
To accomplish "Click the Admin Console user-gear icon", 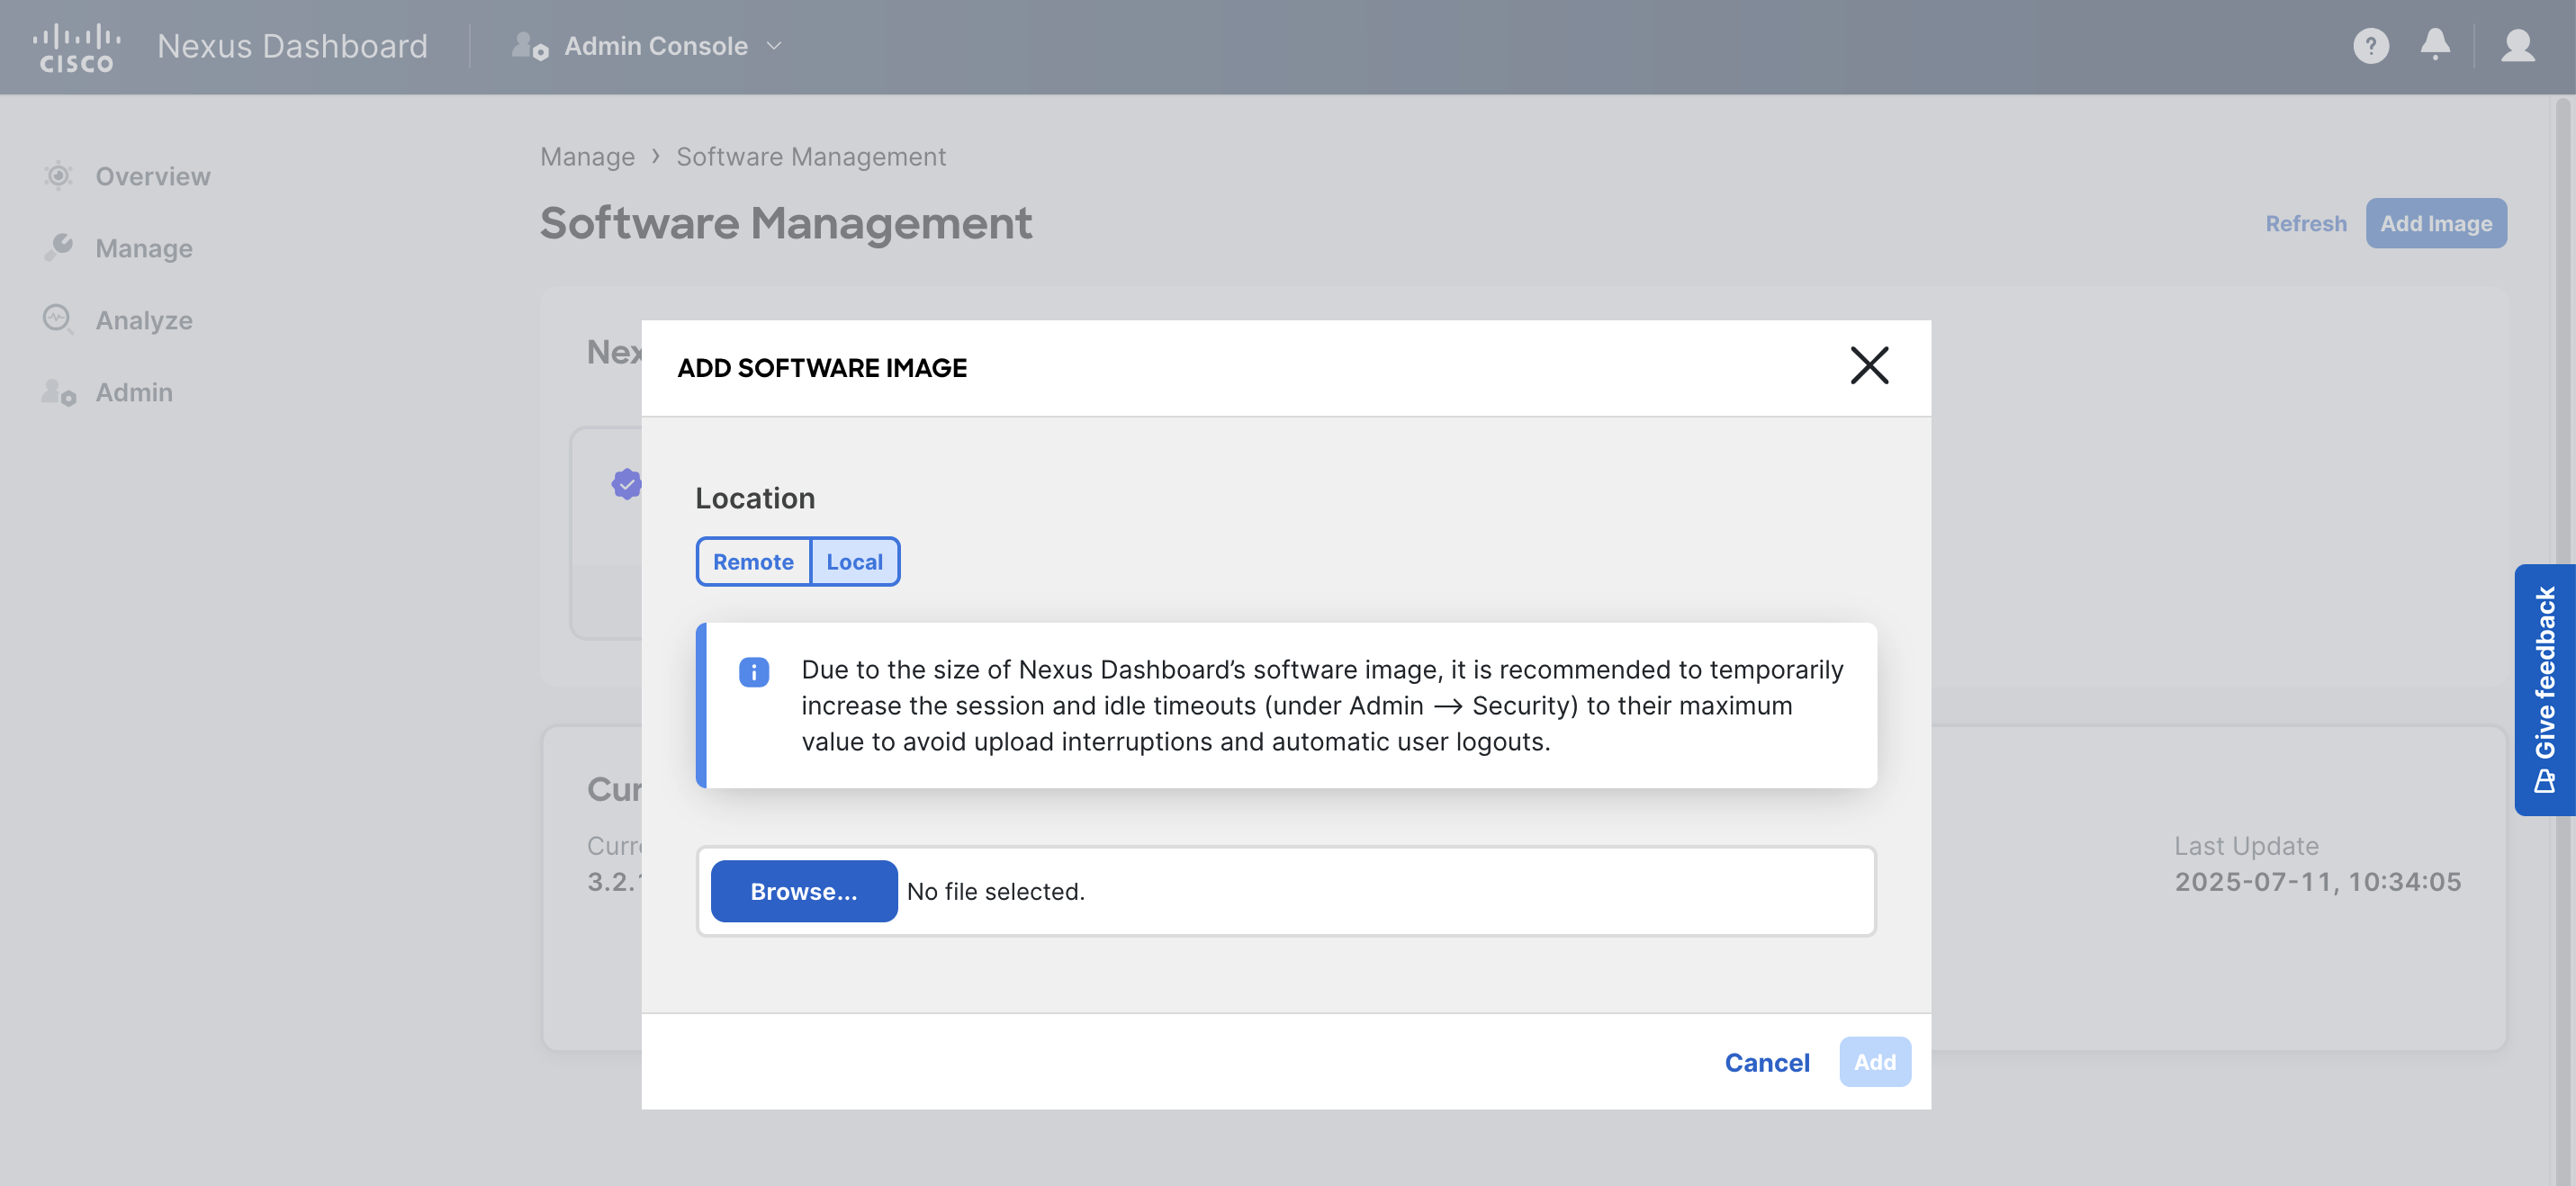I will point(529,46).
